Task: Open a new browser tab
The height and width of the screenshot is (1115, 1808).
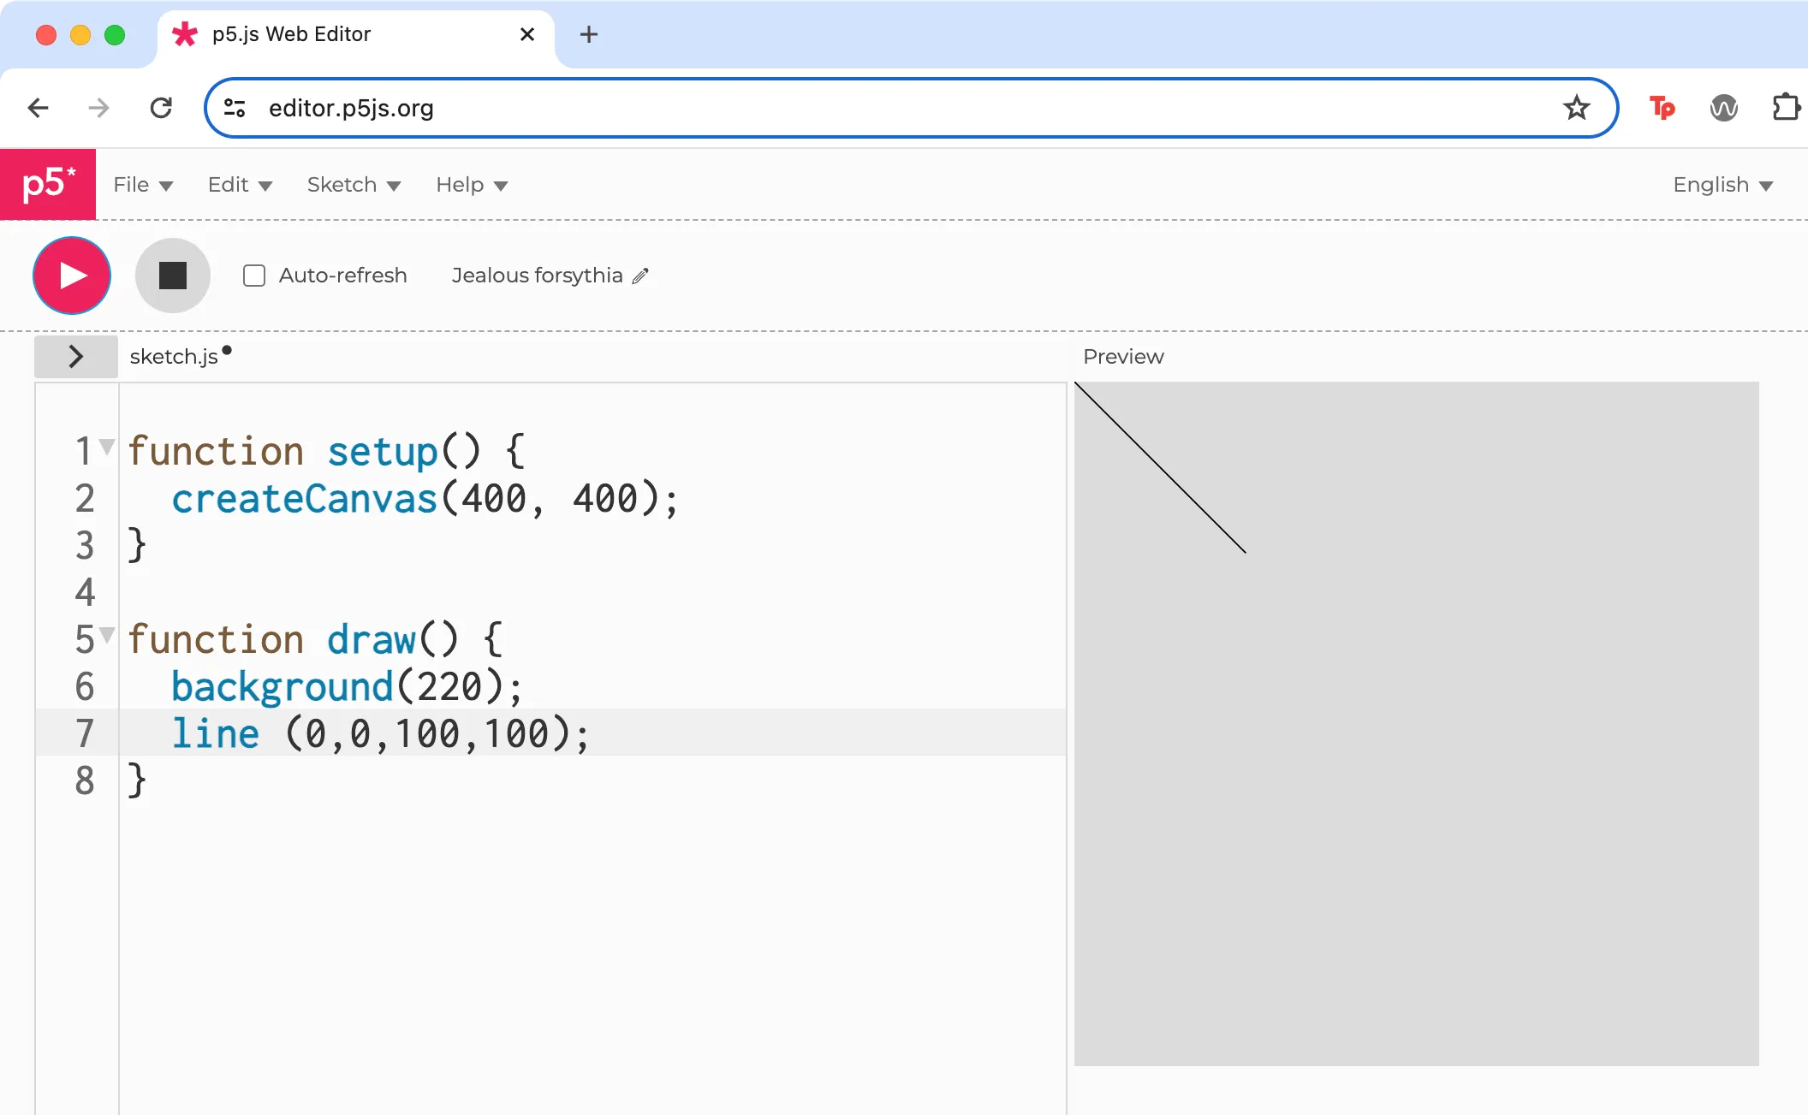Action: (x=588, y=34)
